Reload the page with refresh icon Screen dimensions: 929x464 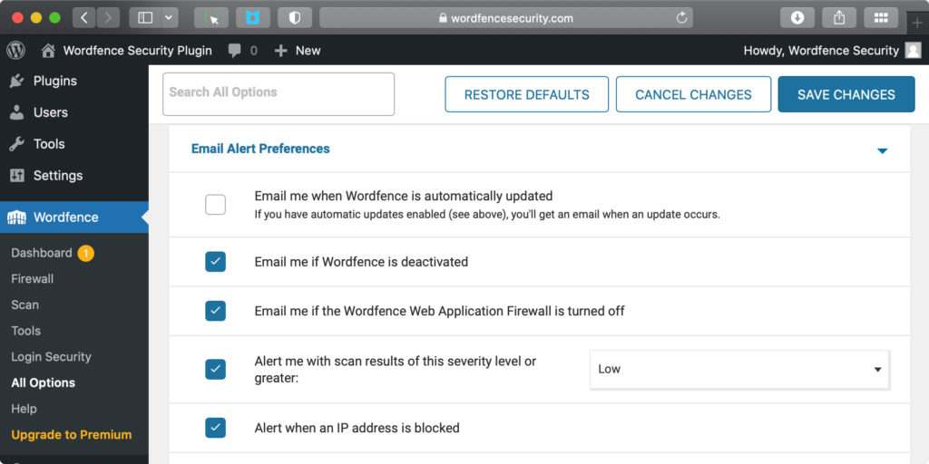(681, 18)
